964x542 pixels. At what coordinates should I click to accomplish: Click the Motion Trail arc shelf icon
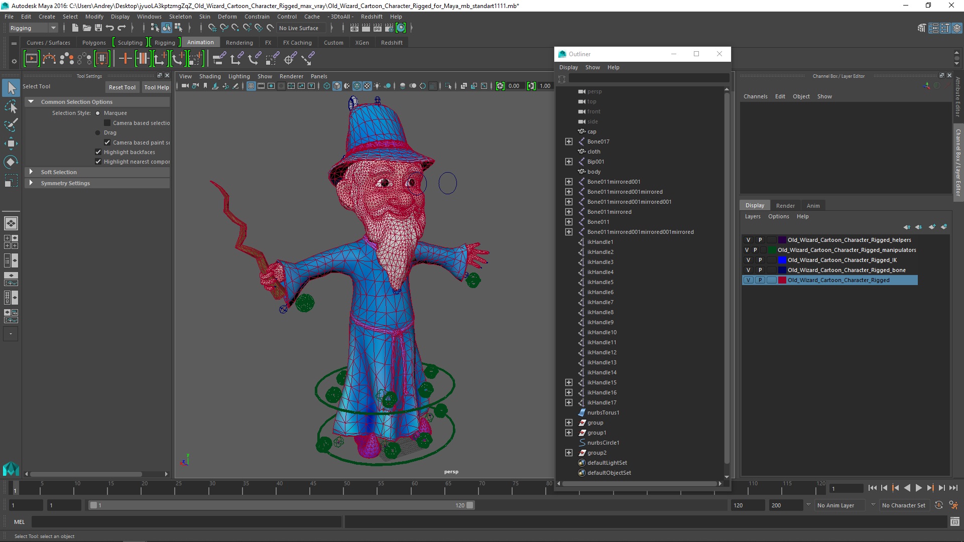(x=49, y=59)
